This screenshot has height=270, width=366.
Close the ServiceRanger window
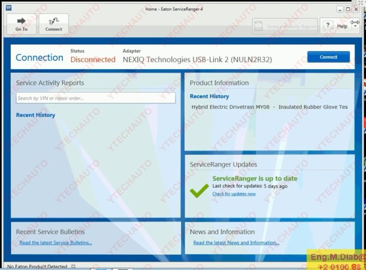coord(356,10)
